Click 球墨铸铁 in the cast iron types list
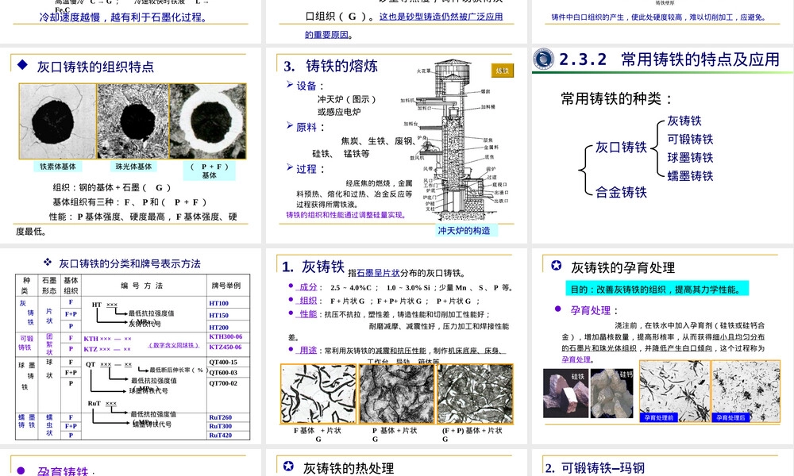 coord(690,158)
